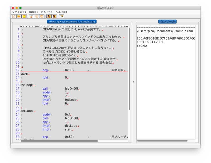211x163 pixels.
Task: Open the ヘルプ(H) menu
Action: point(61,12)
